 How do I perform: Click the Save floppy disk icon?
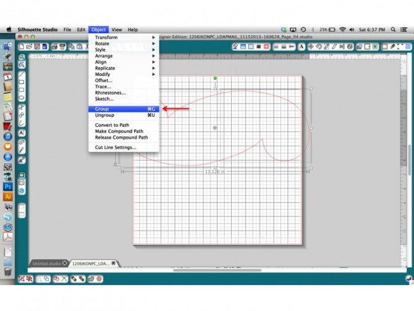[37, 47]
